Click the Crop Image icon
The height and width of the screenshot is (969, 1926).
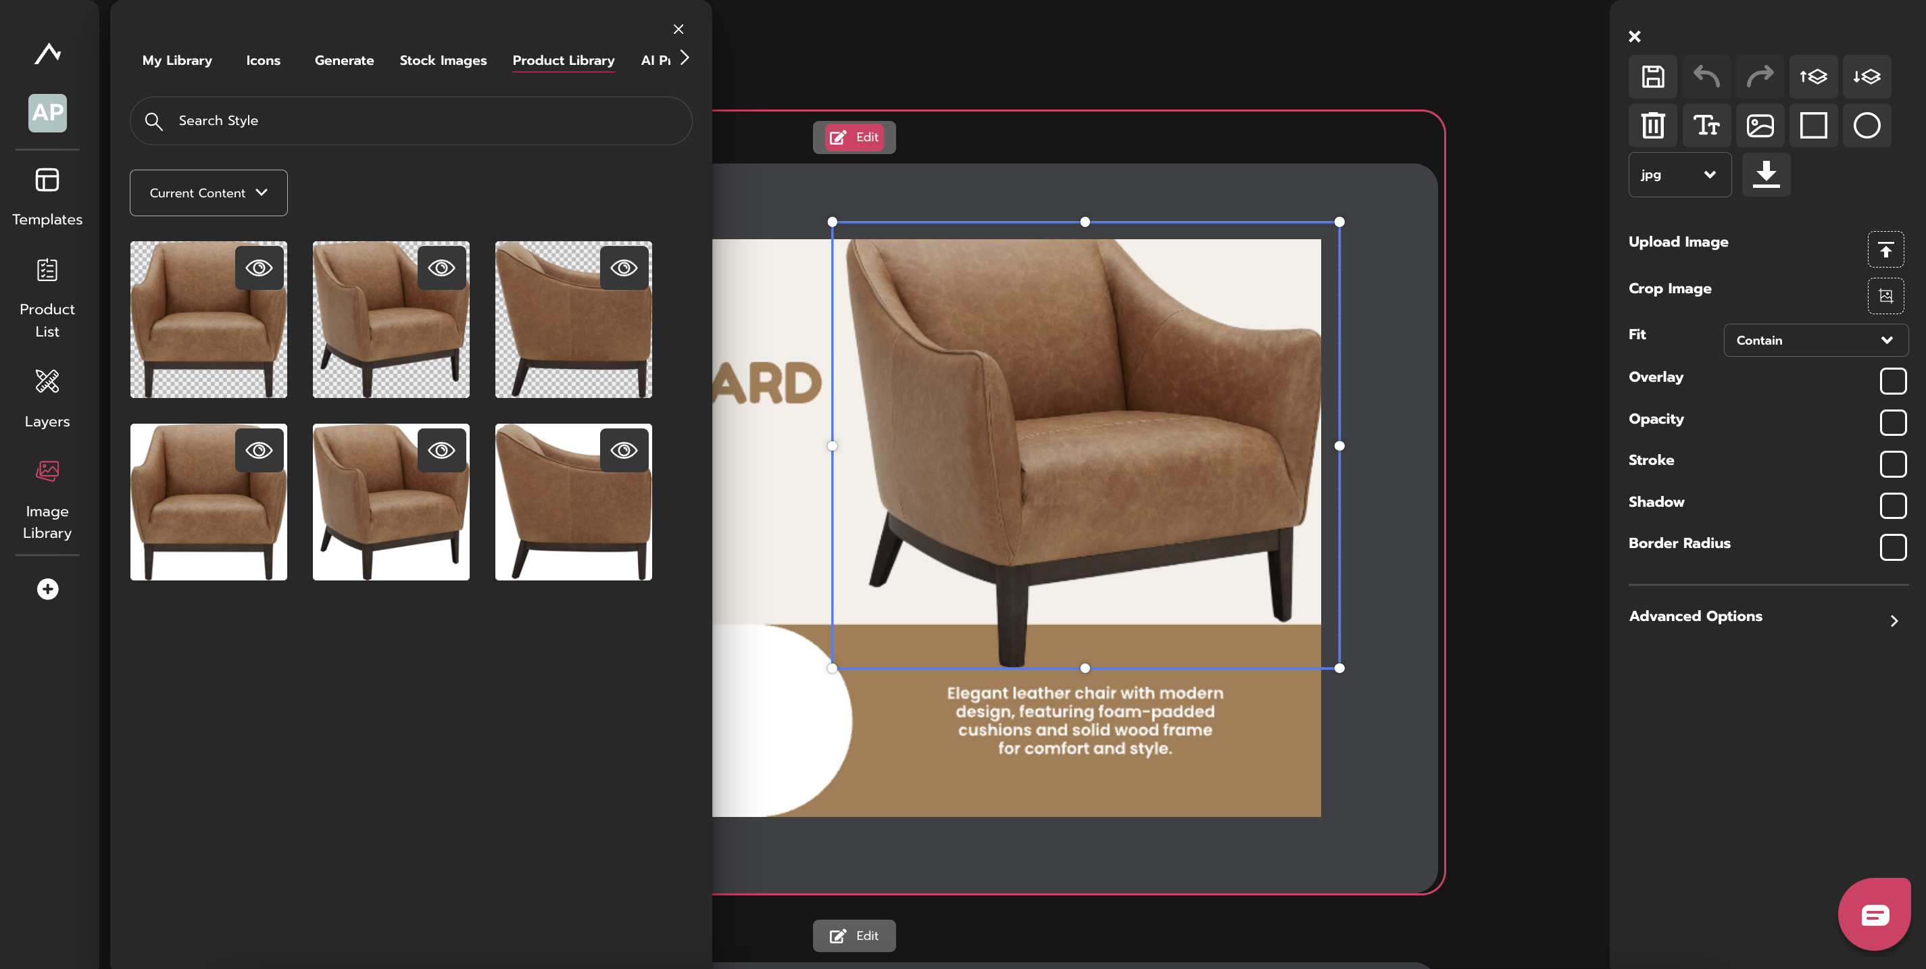pos(1885,295)
